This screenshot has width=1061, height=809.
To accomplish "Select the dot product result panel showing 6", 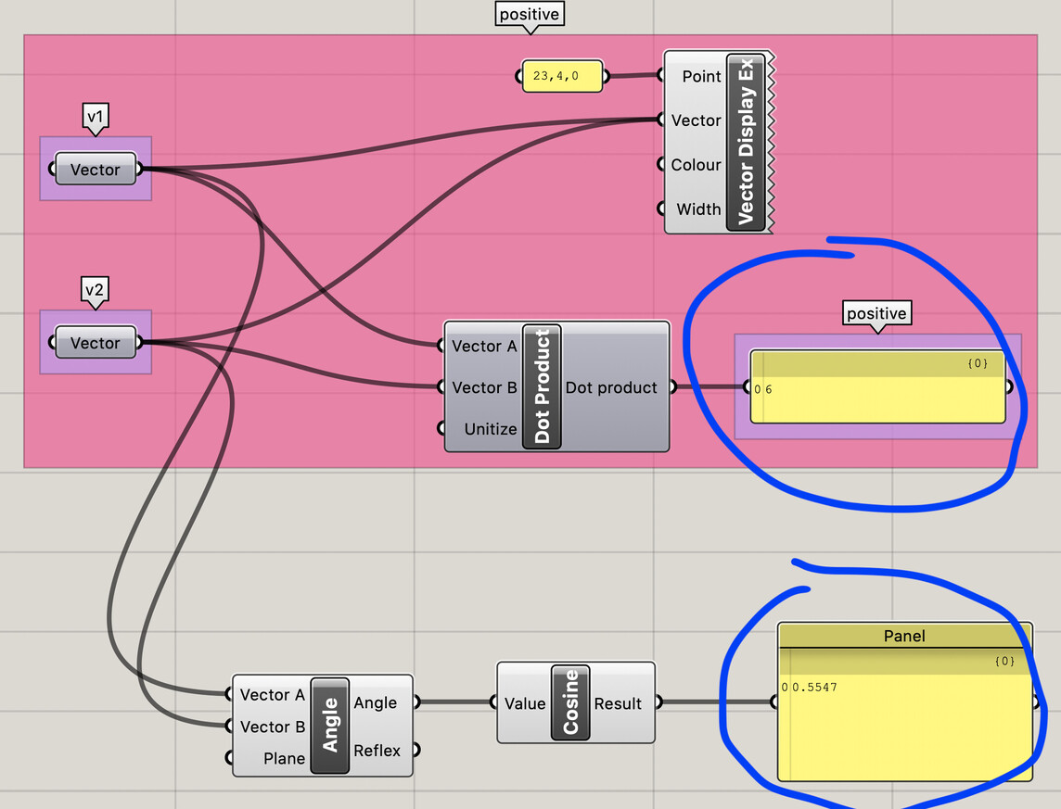I will point(877,386).
